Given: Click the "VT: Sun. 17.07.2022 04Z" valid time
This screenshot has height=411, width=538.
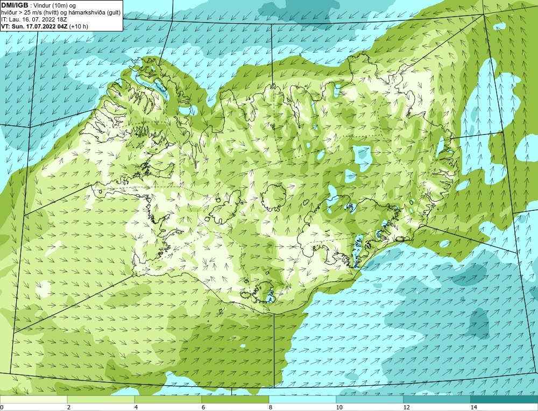Looking at the screenshot, I should point(34,26).
